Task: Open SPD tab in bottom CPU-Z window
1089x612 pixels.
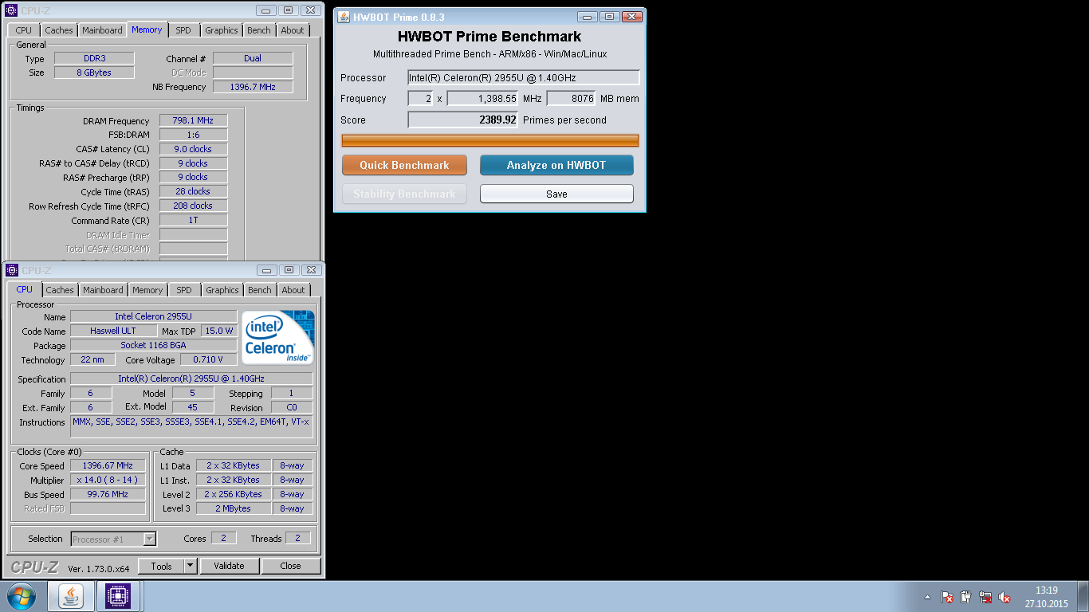Action: [x=184, y=290]
